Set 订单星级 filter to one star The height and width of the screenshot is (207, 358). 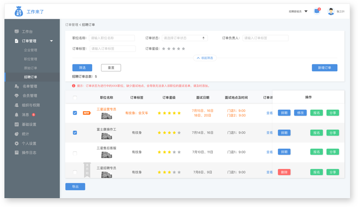163,49
